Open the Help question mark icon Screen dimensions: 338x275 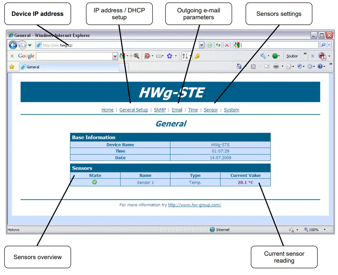(x=320, y=66)
